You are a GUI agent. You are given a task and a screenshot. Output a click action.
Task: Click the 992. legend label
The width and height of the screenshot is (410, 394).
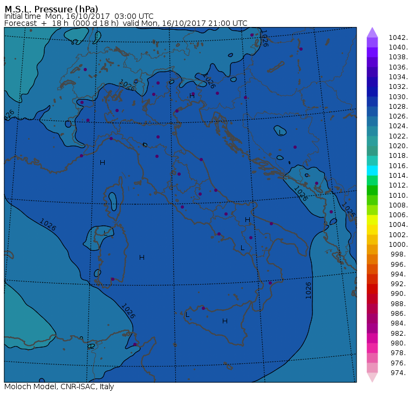[399, 284]
